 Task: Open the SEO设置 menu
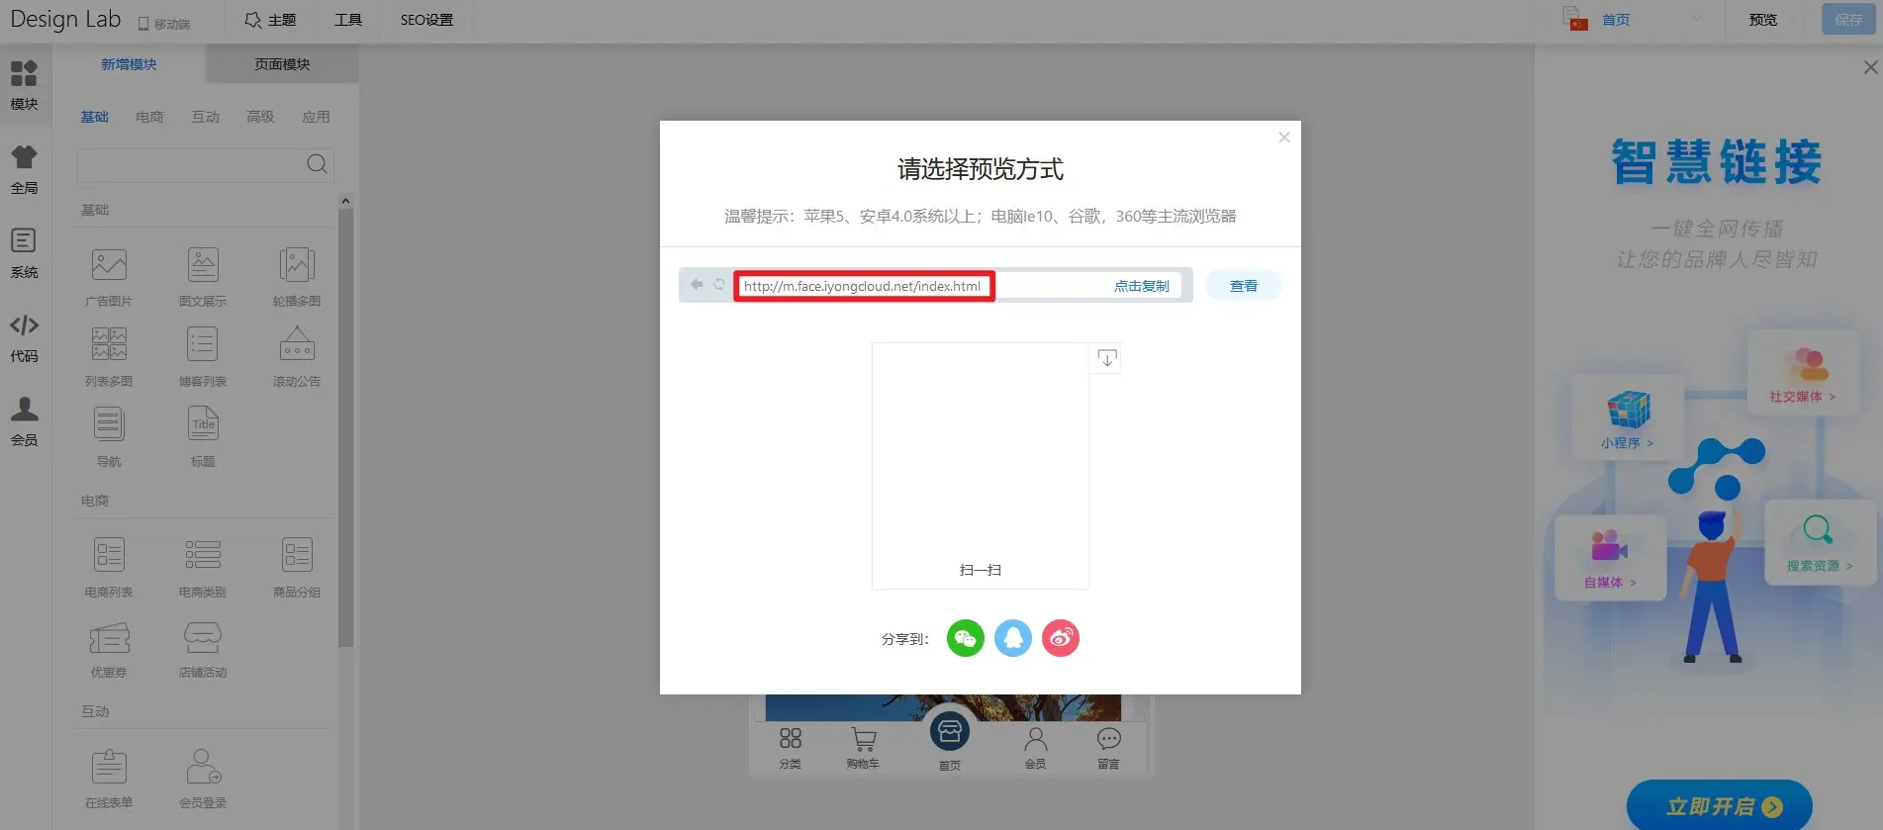[426, 20]
